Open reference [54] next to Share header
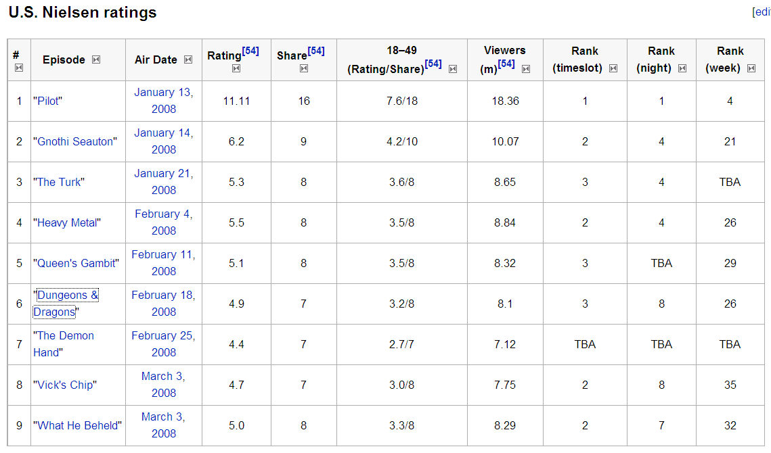 pos(316,51)
